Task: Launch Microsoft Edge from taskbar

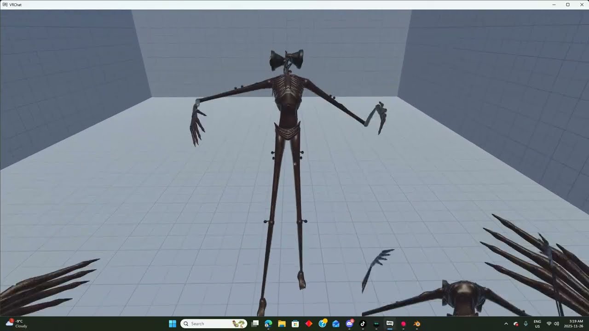Action: (268, 324)
